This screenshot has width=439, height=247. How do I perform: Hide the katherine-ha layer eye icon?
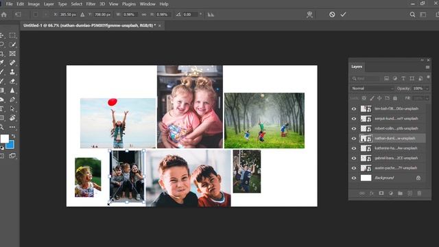click(354, 148)
